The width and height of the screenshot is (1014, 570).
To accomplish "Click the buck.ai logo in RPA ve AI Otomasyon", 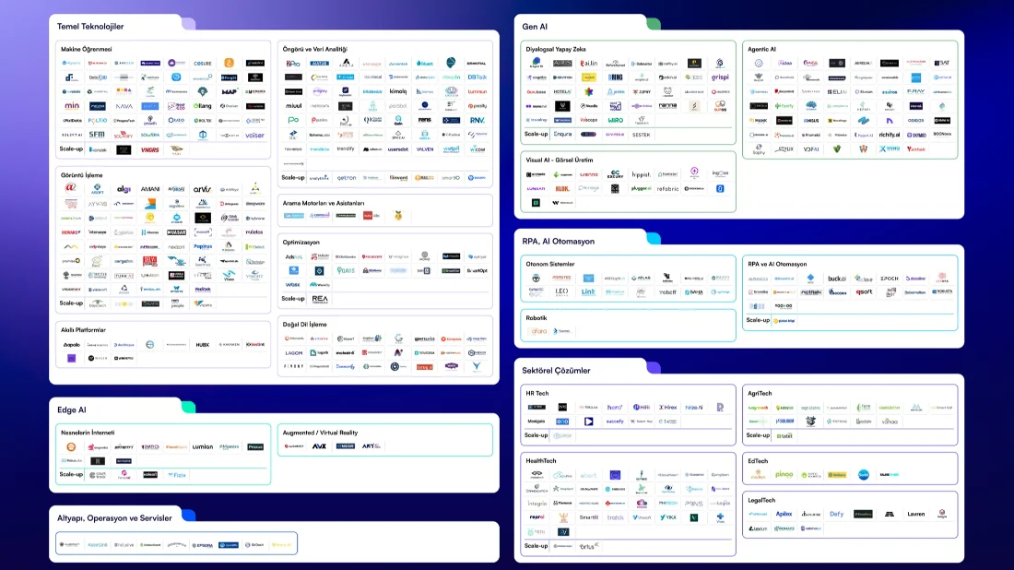I will pyautogui.click(x=837, y=279).
